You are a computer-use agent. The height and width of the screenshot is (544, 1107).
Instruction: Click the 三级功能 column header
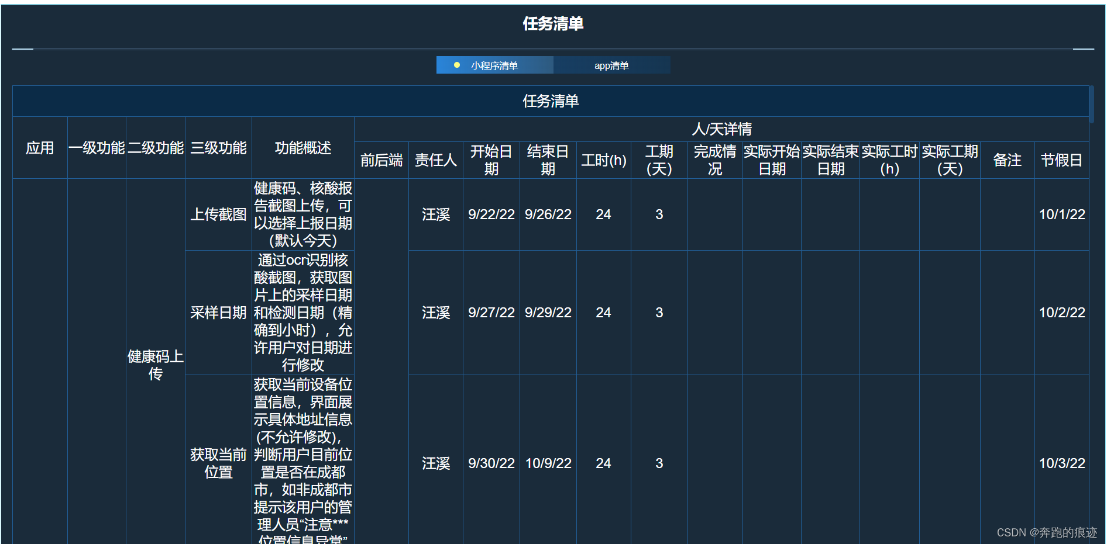click(x=218, y=148)
